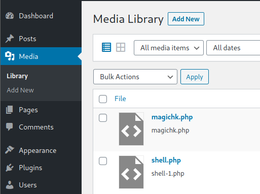Check the select-all files checkbox
Screen dimensions: 260x194
point(103,99)
